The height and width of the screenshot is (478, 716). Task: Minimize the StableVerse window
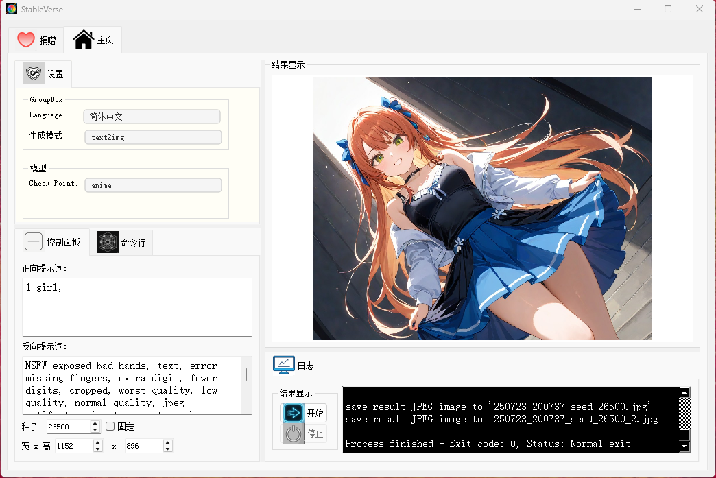click(637, 9)
